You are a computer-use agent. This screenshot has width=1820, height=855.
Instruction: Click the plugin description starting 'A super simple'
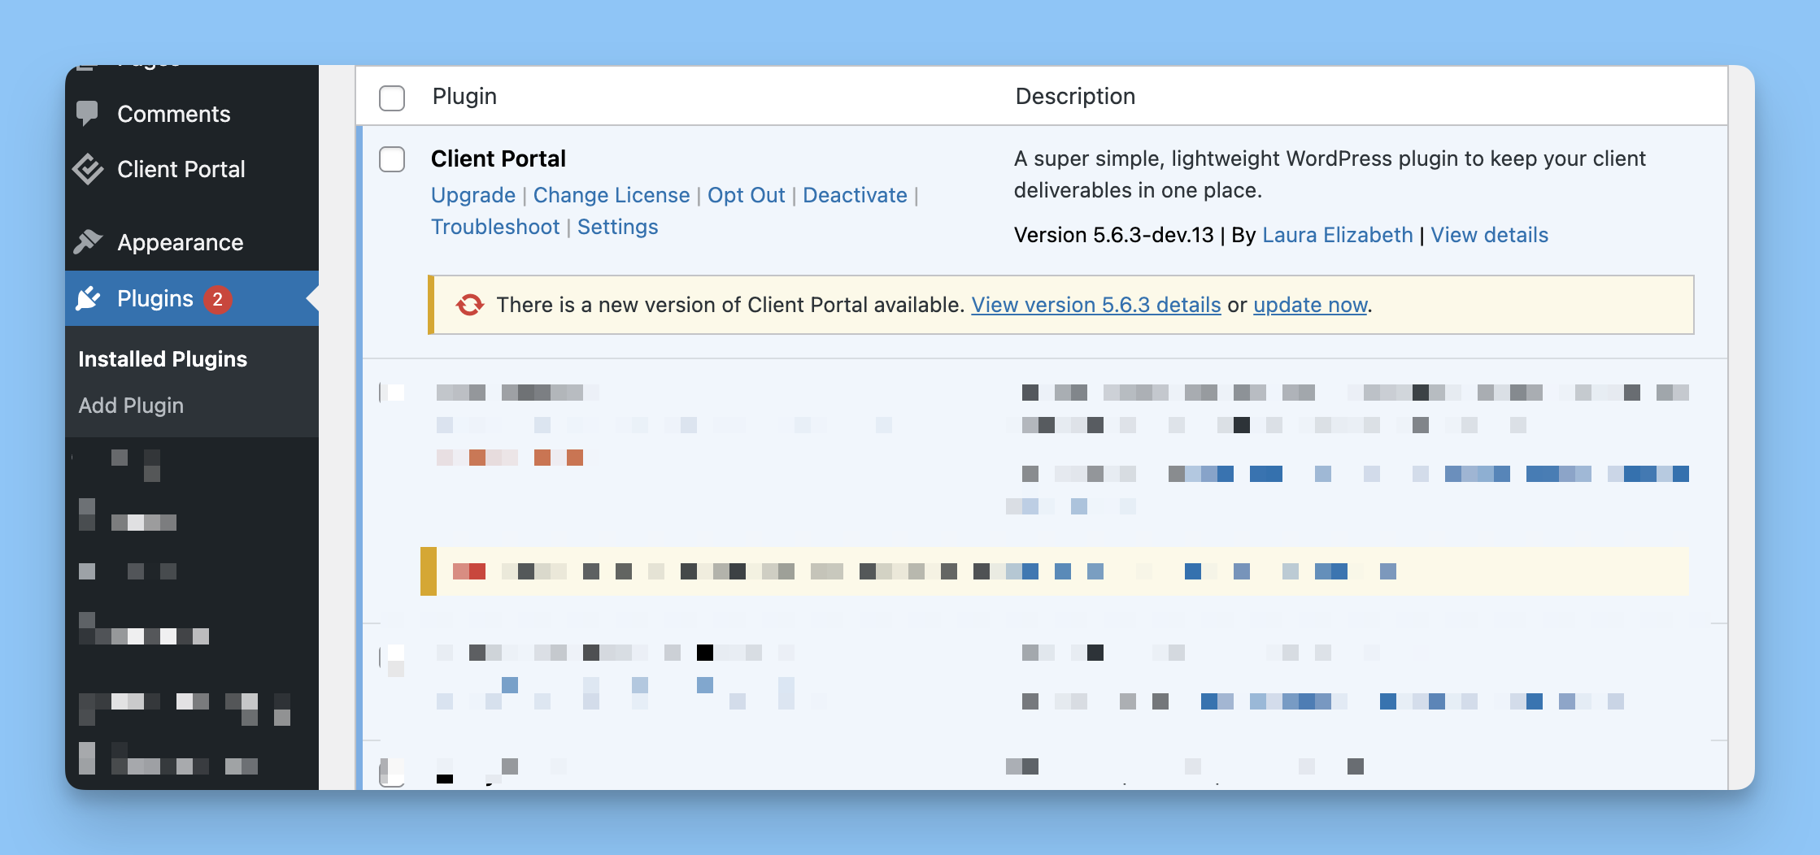pyautogui.click(x=1330, y=174)
